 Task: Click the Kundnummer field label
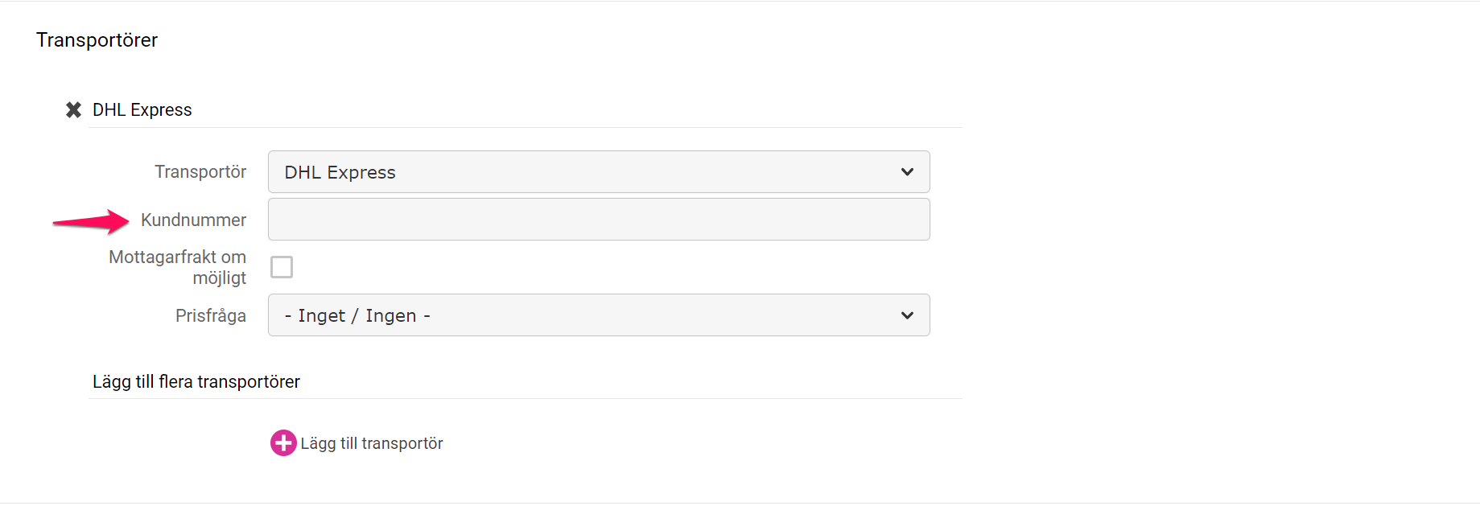[193, 220]
